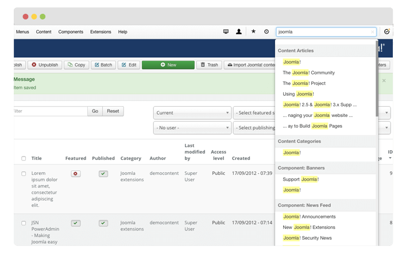402x258 pixels.
Task: Sort table by Access level column
Action: [218, 155]
